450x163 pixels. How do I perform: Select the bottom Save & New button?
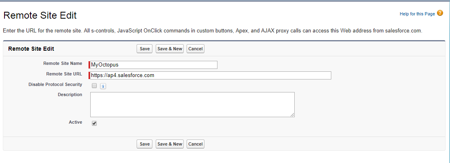170,144
